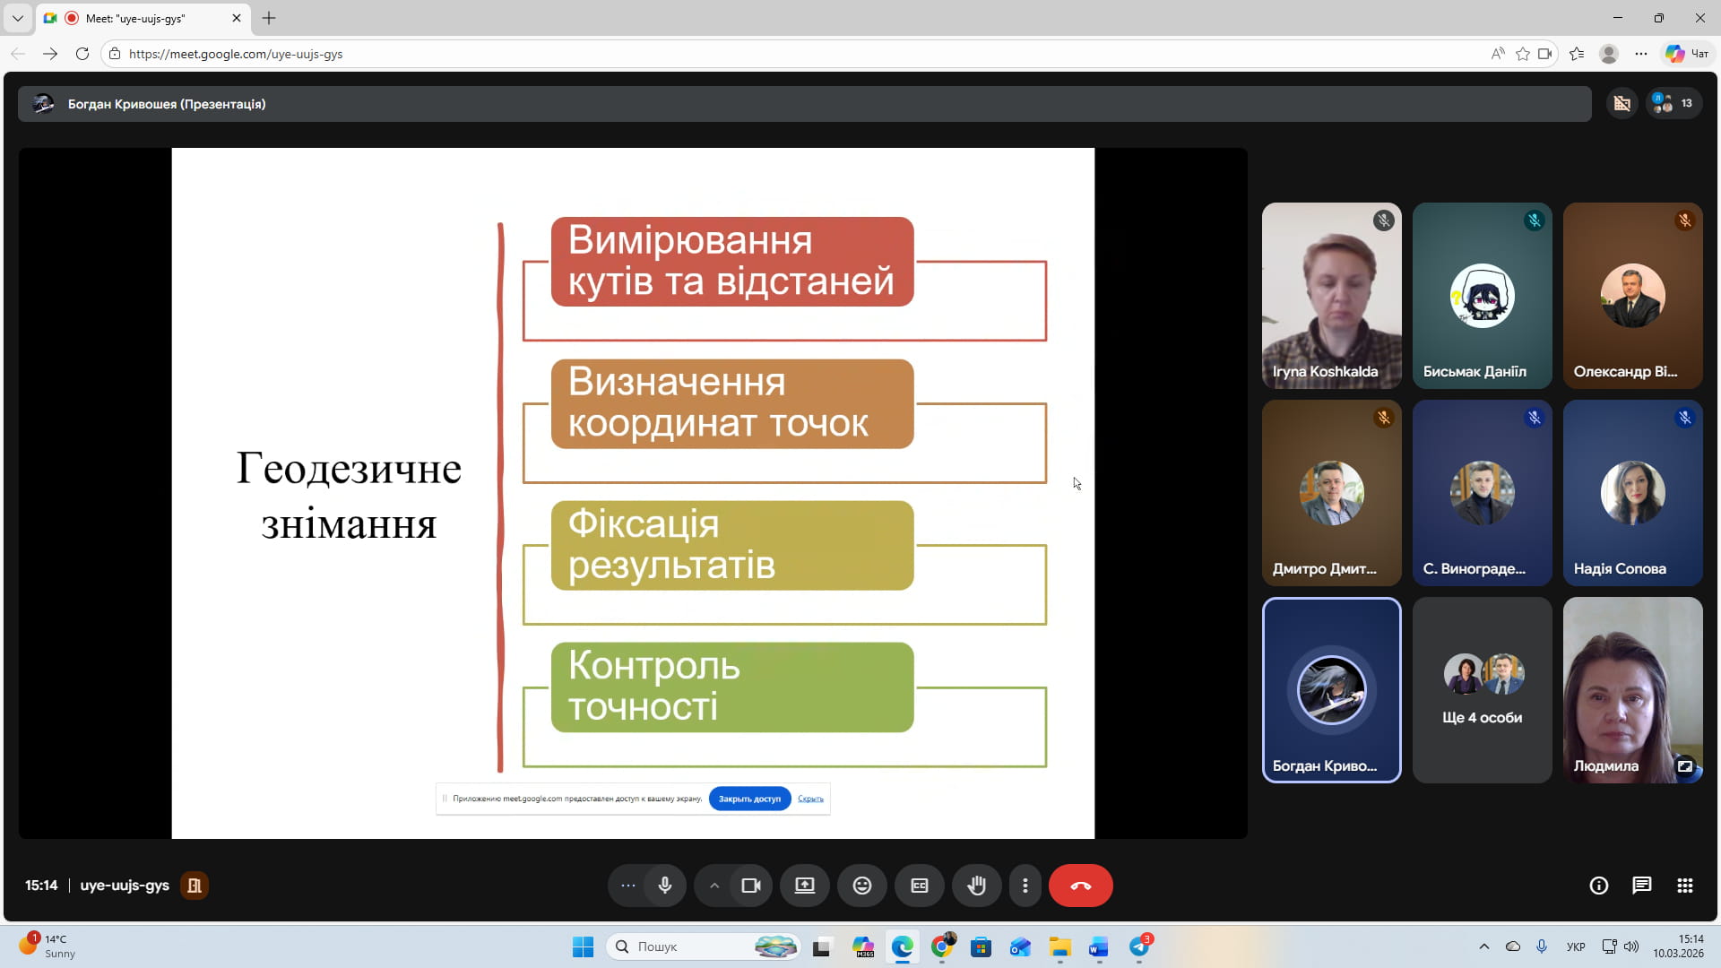Open the activities grid icon
This screenshot has height=968, width=1721.
[1684, 886]
